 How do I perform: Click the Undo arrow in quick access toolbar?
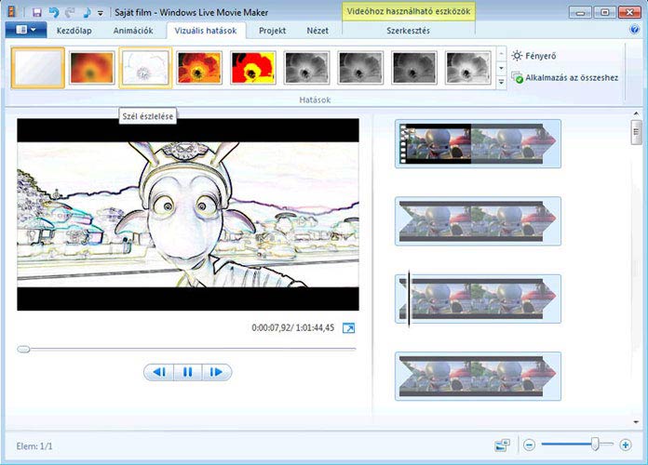tap(53, 12)
